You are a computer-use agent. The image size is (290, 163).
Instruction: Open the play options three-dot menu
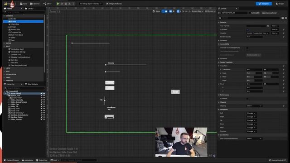(x=73, y=4)
